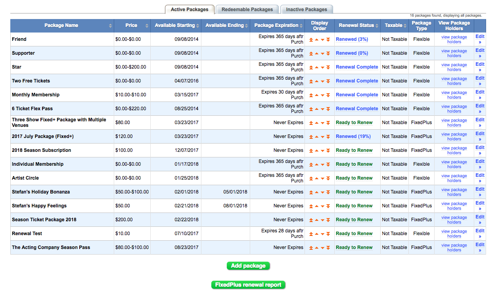498x295 pixels.
Task: Switch to the Redeemable Packages tab
Action: click(247, 9)
